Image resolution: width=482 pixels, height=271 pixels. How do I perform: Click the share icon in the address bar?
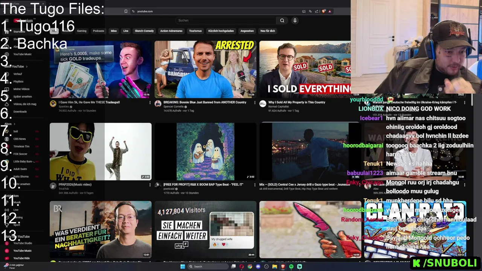pos(317,11)
